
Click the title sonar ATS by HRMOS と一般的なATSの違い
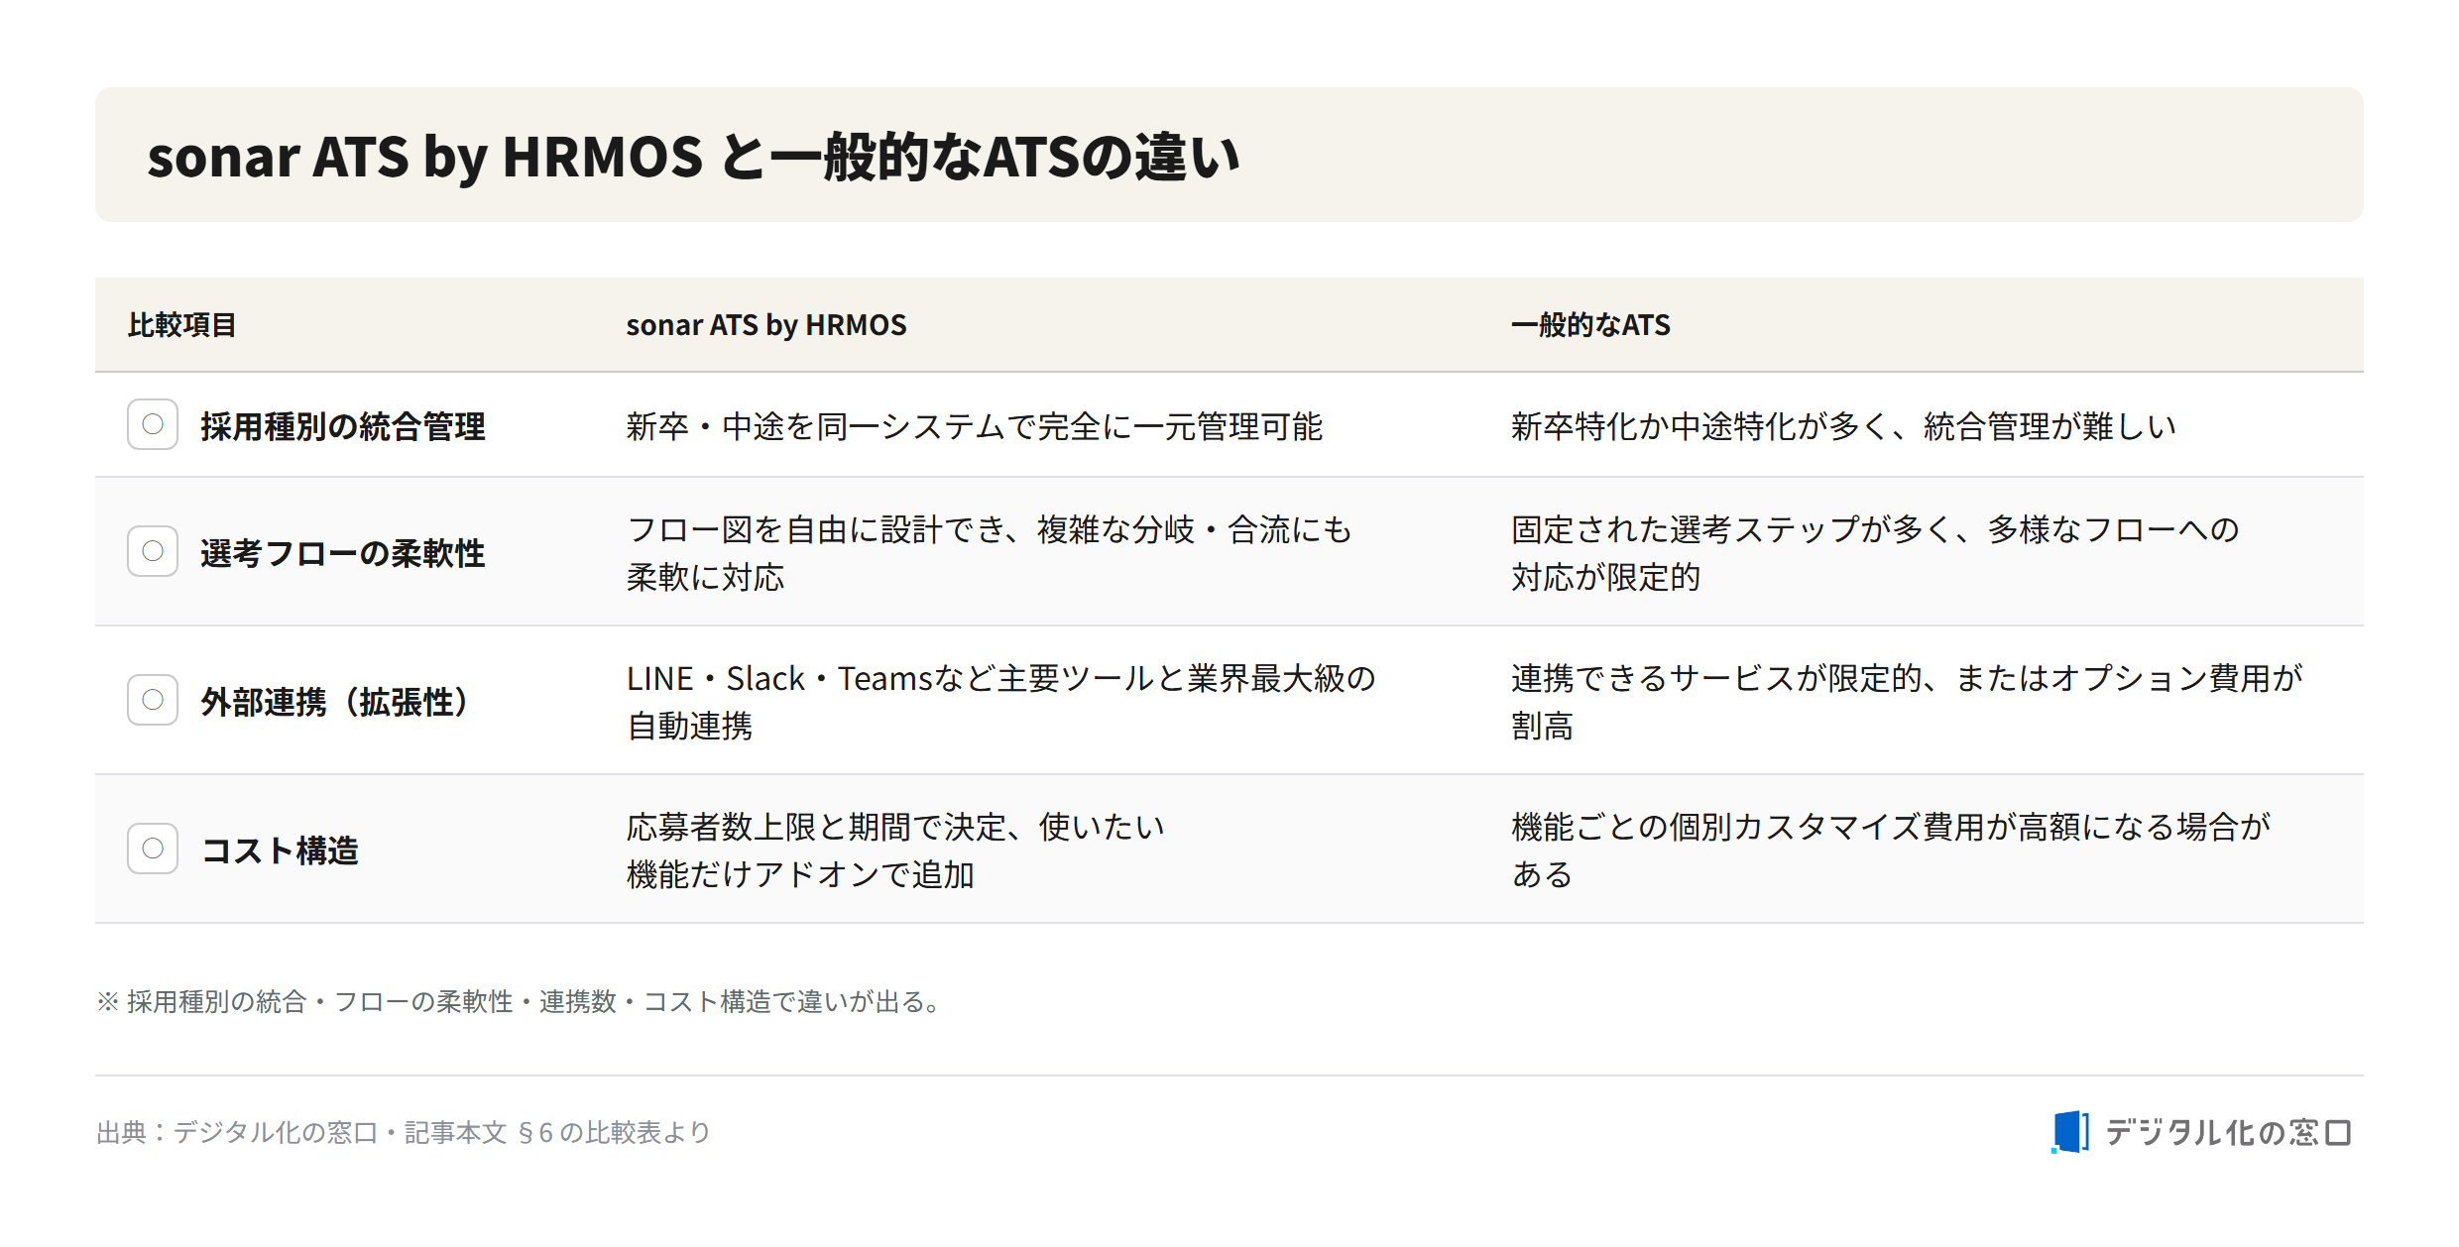(x=693, y=157)
